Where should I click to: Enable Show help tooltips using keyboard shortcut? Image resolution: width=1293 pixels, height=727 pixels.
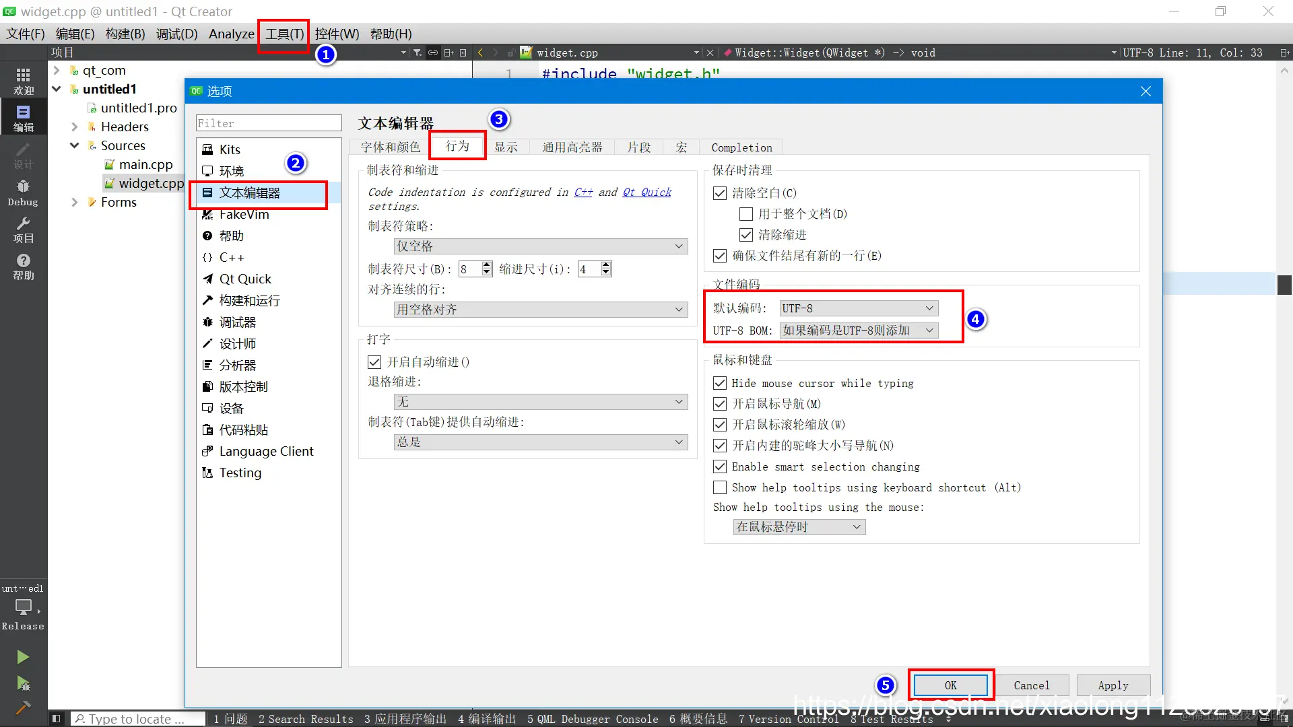pos(720,487)
